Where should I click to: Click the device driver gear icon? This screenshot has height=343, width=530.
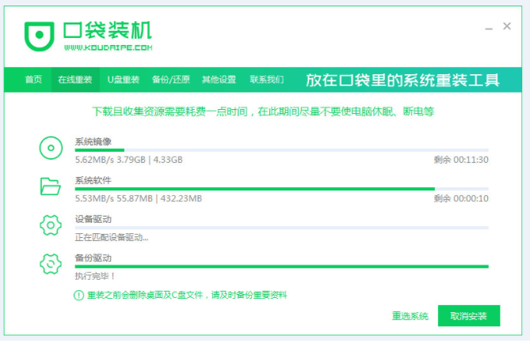coord(50,225)
